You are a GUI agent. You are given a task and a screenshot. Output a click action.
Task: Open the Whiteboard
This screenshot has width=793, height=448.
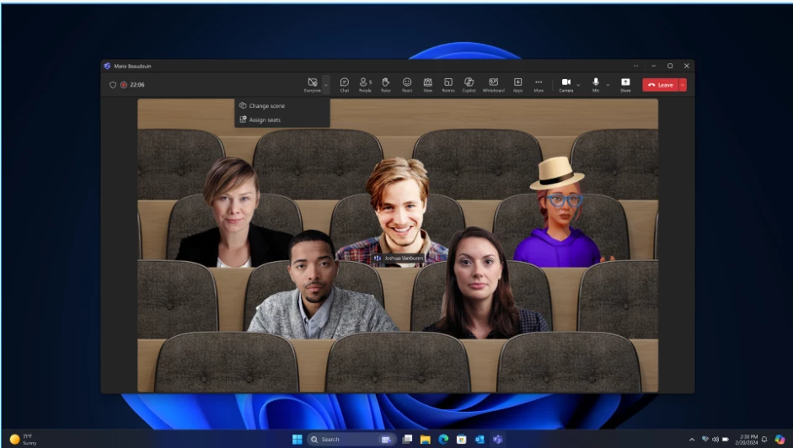tap(494, 84)
